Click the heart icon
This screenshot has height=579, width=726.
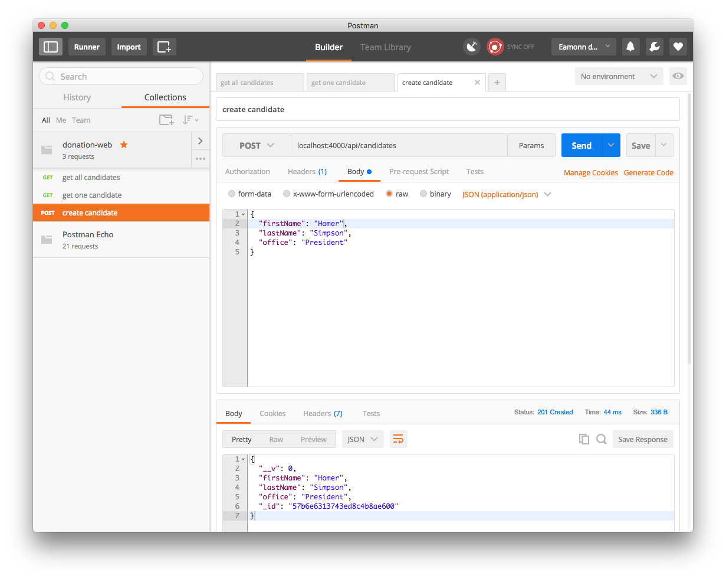pyautogui.click(x=678, y=47)
